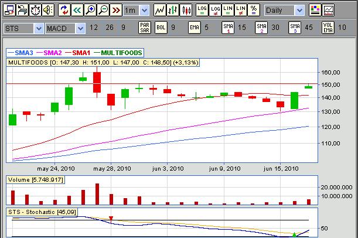Toggle the sound speaker icon
This screenshot has height=238, width=358.
(47, 10)
